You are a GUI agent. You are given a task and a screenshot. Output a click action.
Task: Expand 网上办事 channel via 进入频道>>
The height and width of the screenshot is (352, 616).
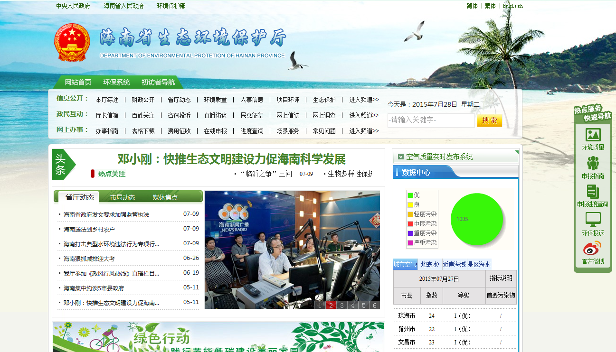(x=365, y=131)
